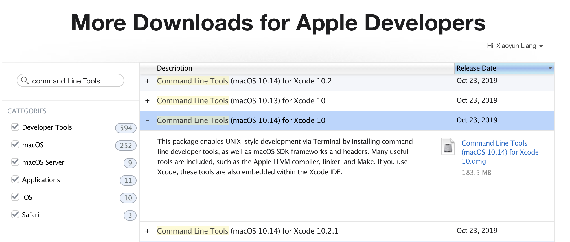Click the 252 macOS count badge
Image resolution: width=570 pixels, height=242 pixels.
click(126, 145)
